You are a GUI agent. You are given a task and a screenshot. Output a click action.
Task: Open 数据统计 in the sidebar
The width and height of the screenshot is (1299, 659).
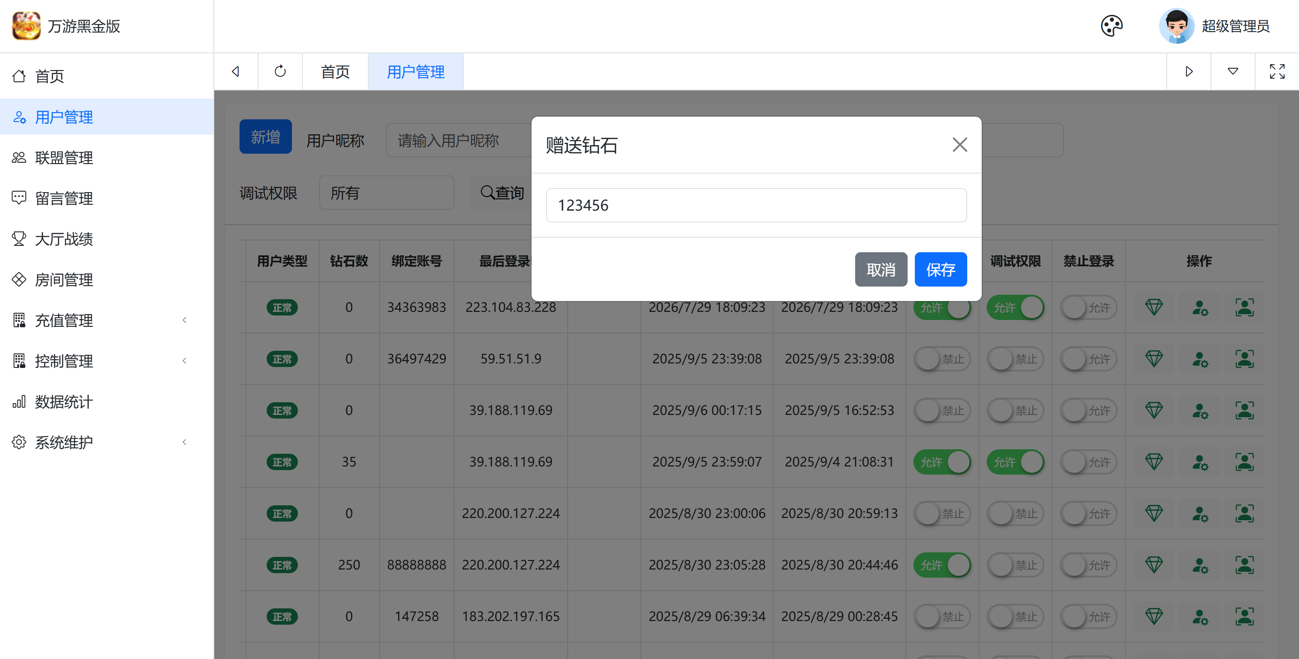(x=106, y=401)
